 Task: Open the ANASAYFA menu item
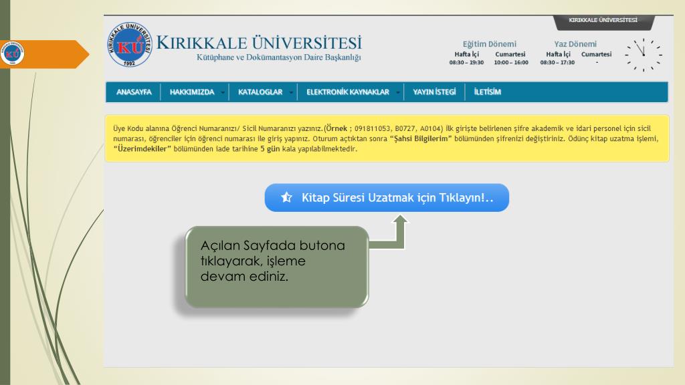click(134, 92)
